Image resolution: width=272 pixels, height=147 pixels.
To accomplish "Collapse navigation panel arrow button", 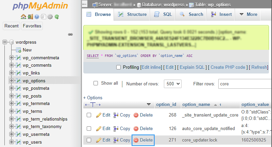I will (x=84, y=4).
